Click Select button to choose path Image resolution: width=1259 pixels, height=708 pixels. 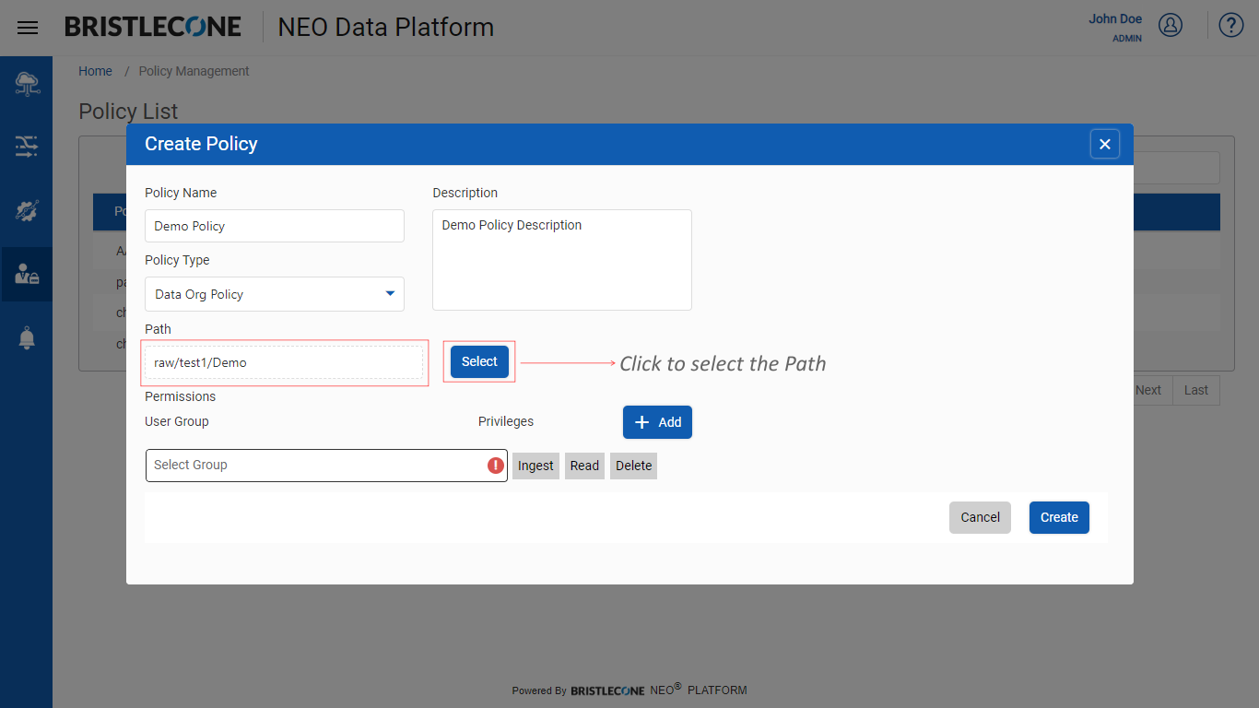(479, 361)
